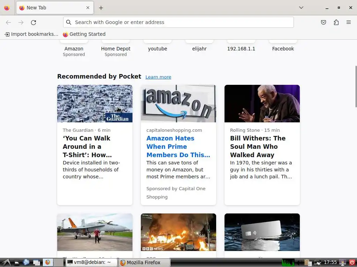Click Learn more about Pocket link
The width and height of the screenshot is (357, 267).
(158, 77)
